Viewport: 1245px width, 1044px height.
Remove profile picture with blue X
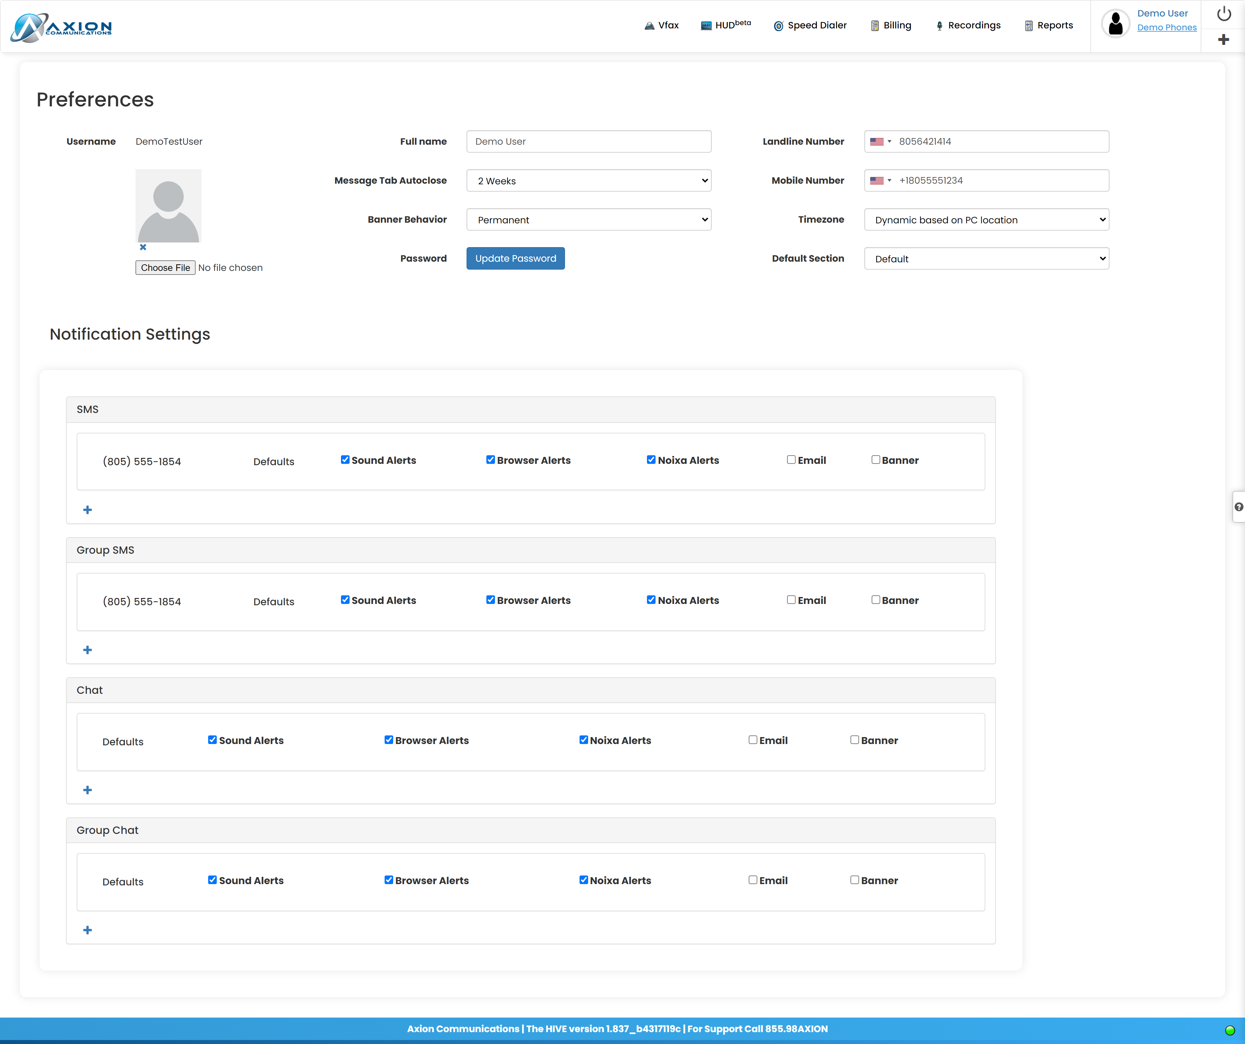click(143, 247)
